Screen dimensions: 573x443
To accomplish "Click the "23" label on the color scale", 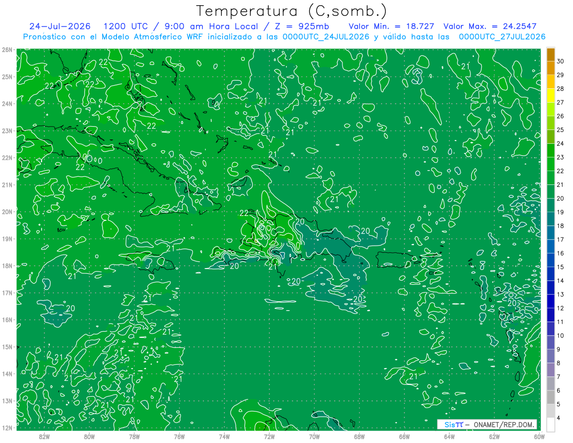I will (x=561, y=157).
